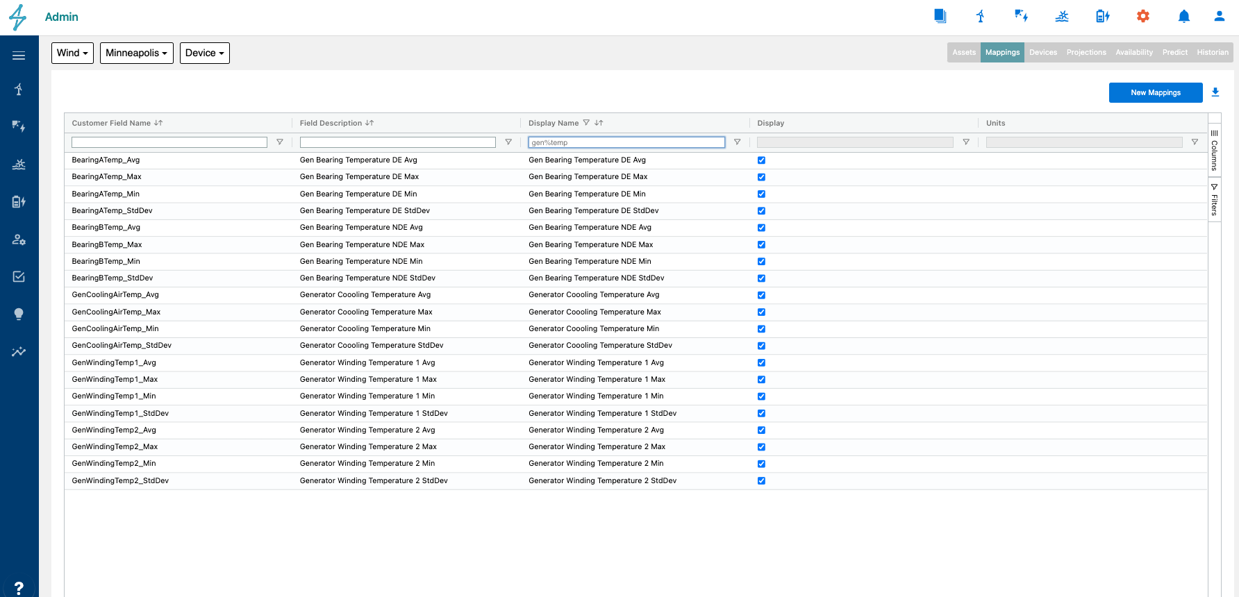1239x597 pixels.
Task: Open the solar panel section in sidebar
Action: pos(19,126)
